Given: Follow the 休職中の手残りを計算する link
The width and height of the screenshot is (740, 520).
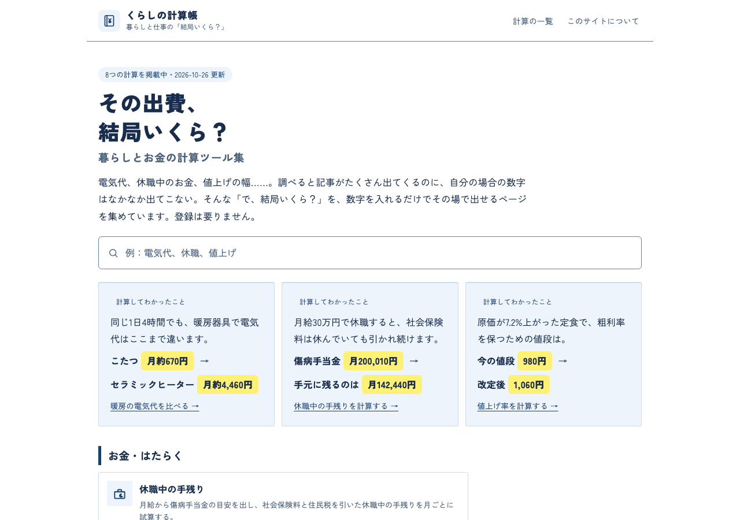Looking at the screenshot, I should (x=346, y=406).
